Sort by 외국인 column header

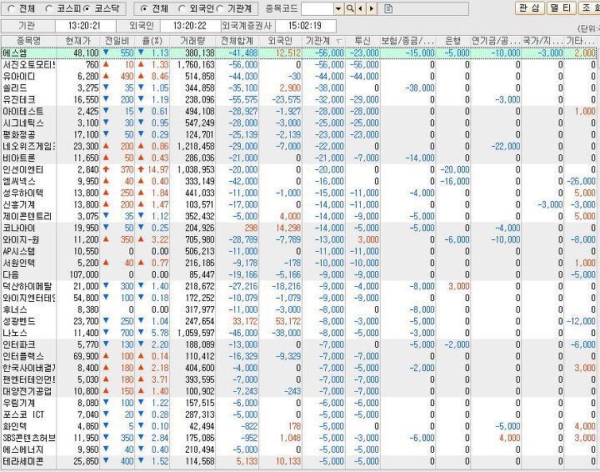(x=280, y=41)
